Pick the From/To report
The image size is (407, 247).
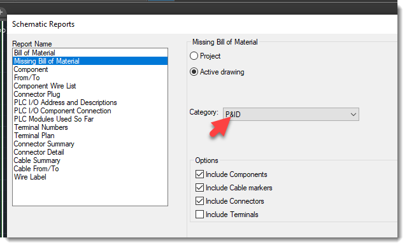(x=90, y=78)
